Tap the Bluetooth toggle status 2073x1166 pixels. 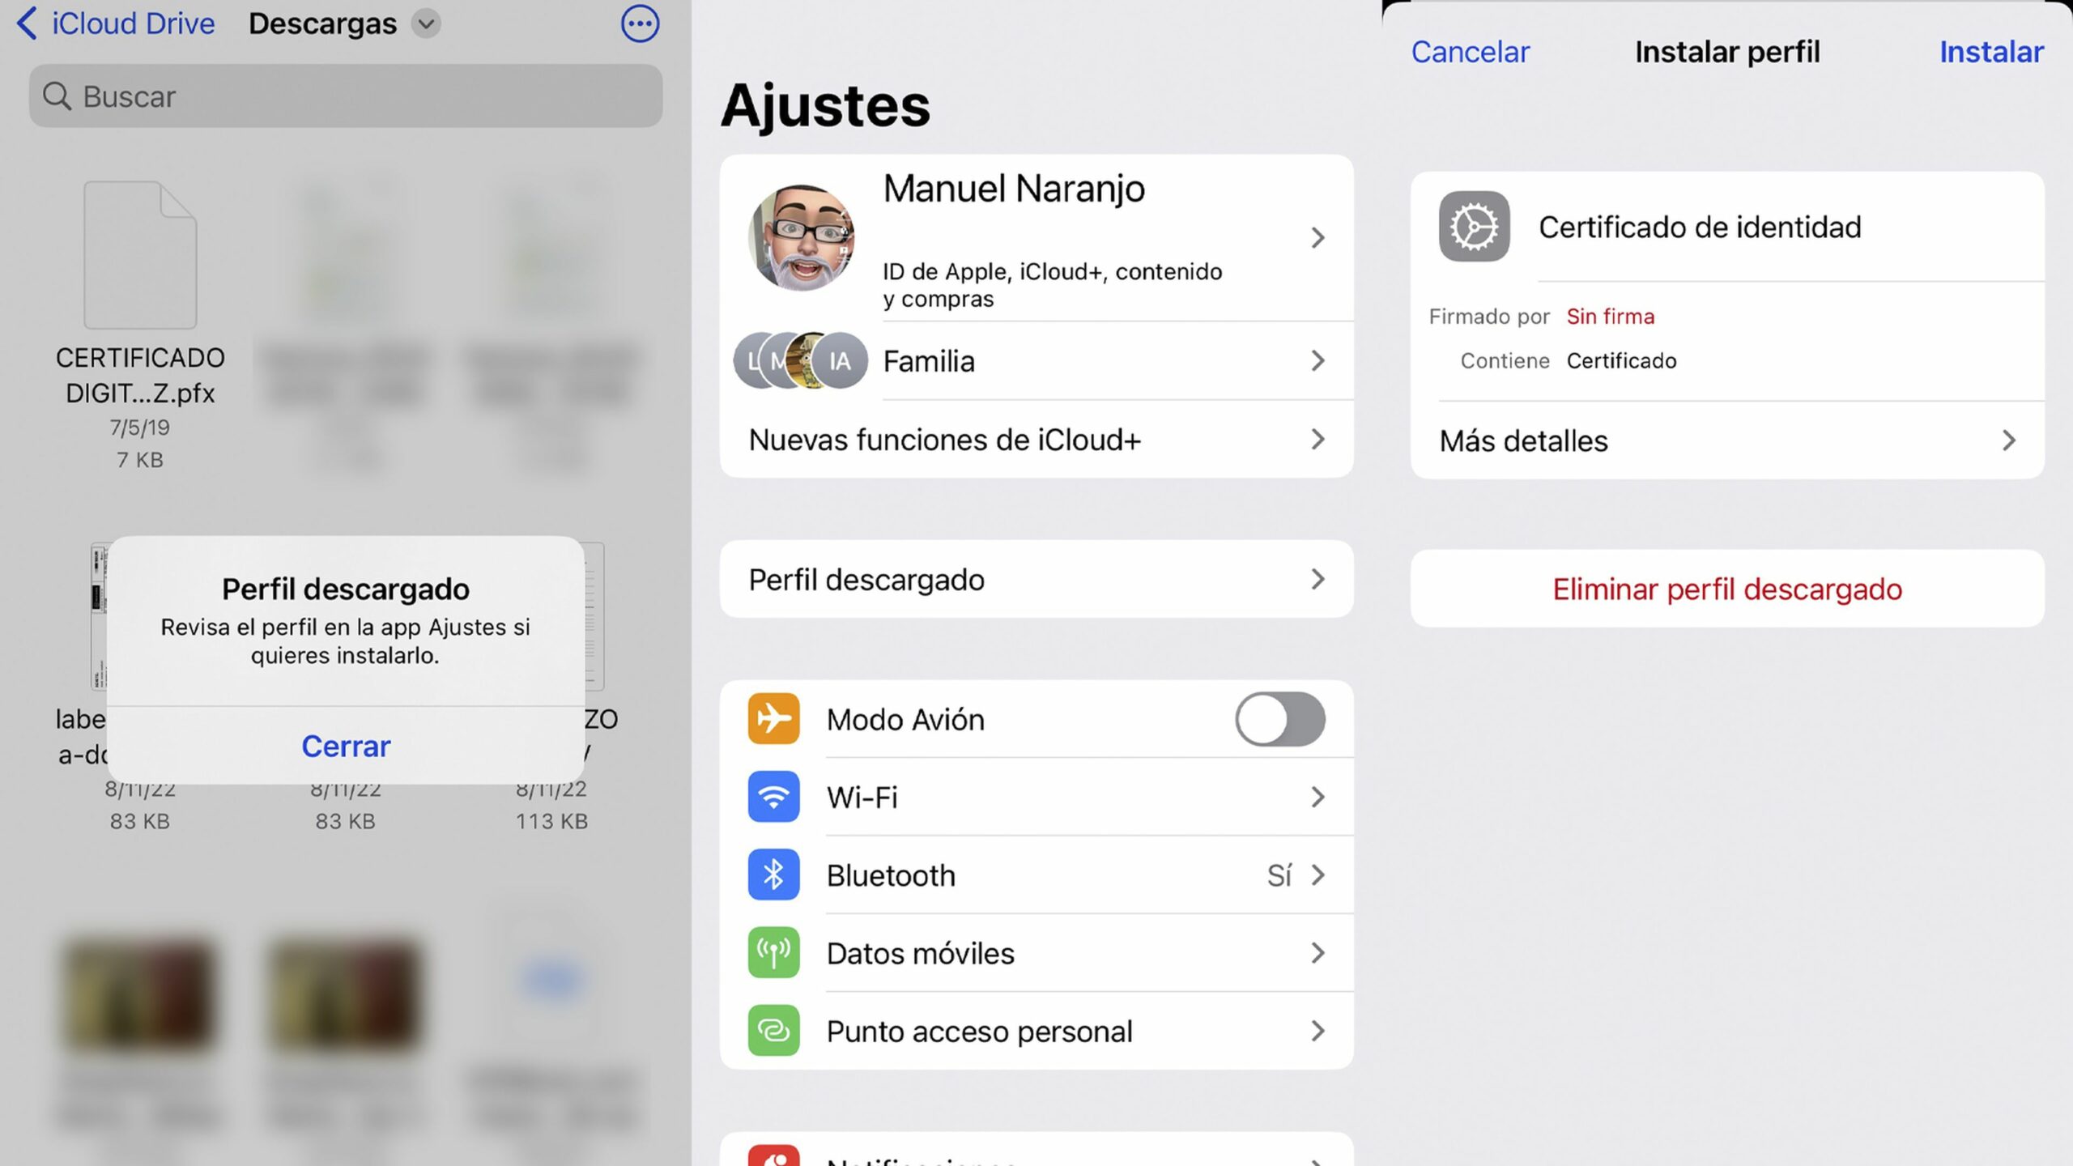tap(1279, 874)
